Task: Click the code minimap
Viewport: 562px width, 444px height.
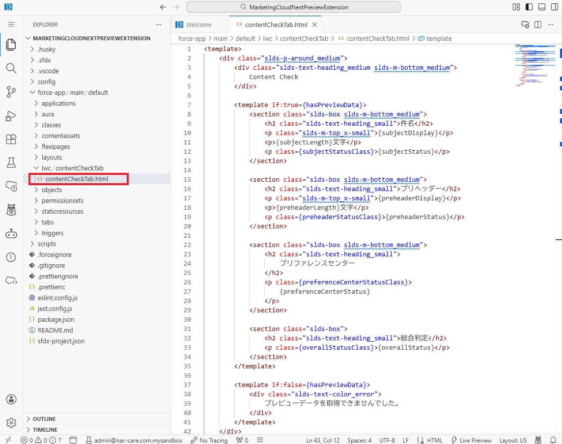Action: click(535, 66)
